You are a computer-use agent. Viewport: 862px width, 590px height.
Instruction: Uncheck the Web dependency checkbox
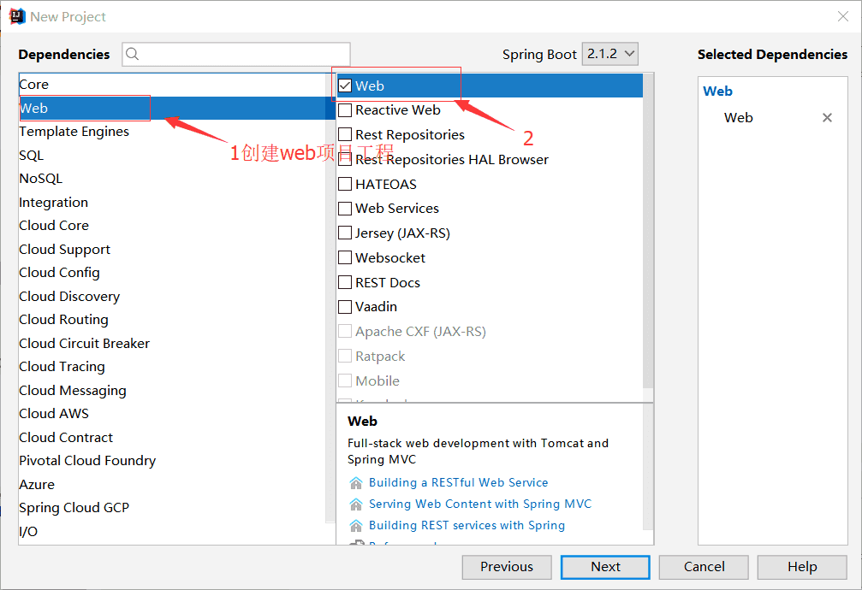pyautogui.click(x=345, y=86)
